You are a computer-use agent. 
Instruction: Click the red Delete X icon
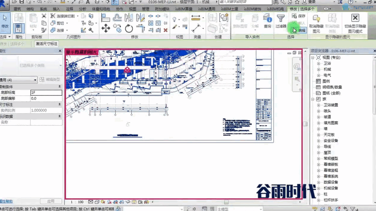click(166, 30)
